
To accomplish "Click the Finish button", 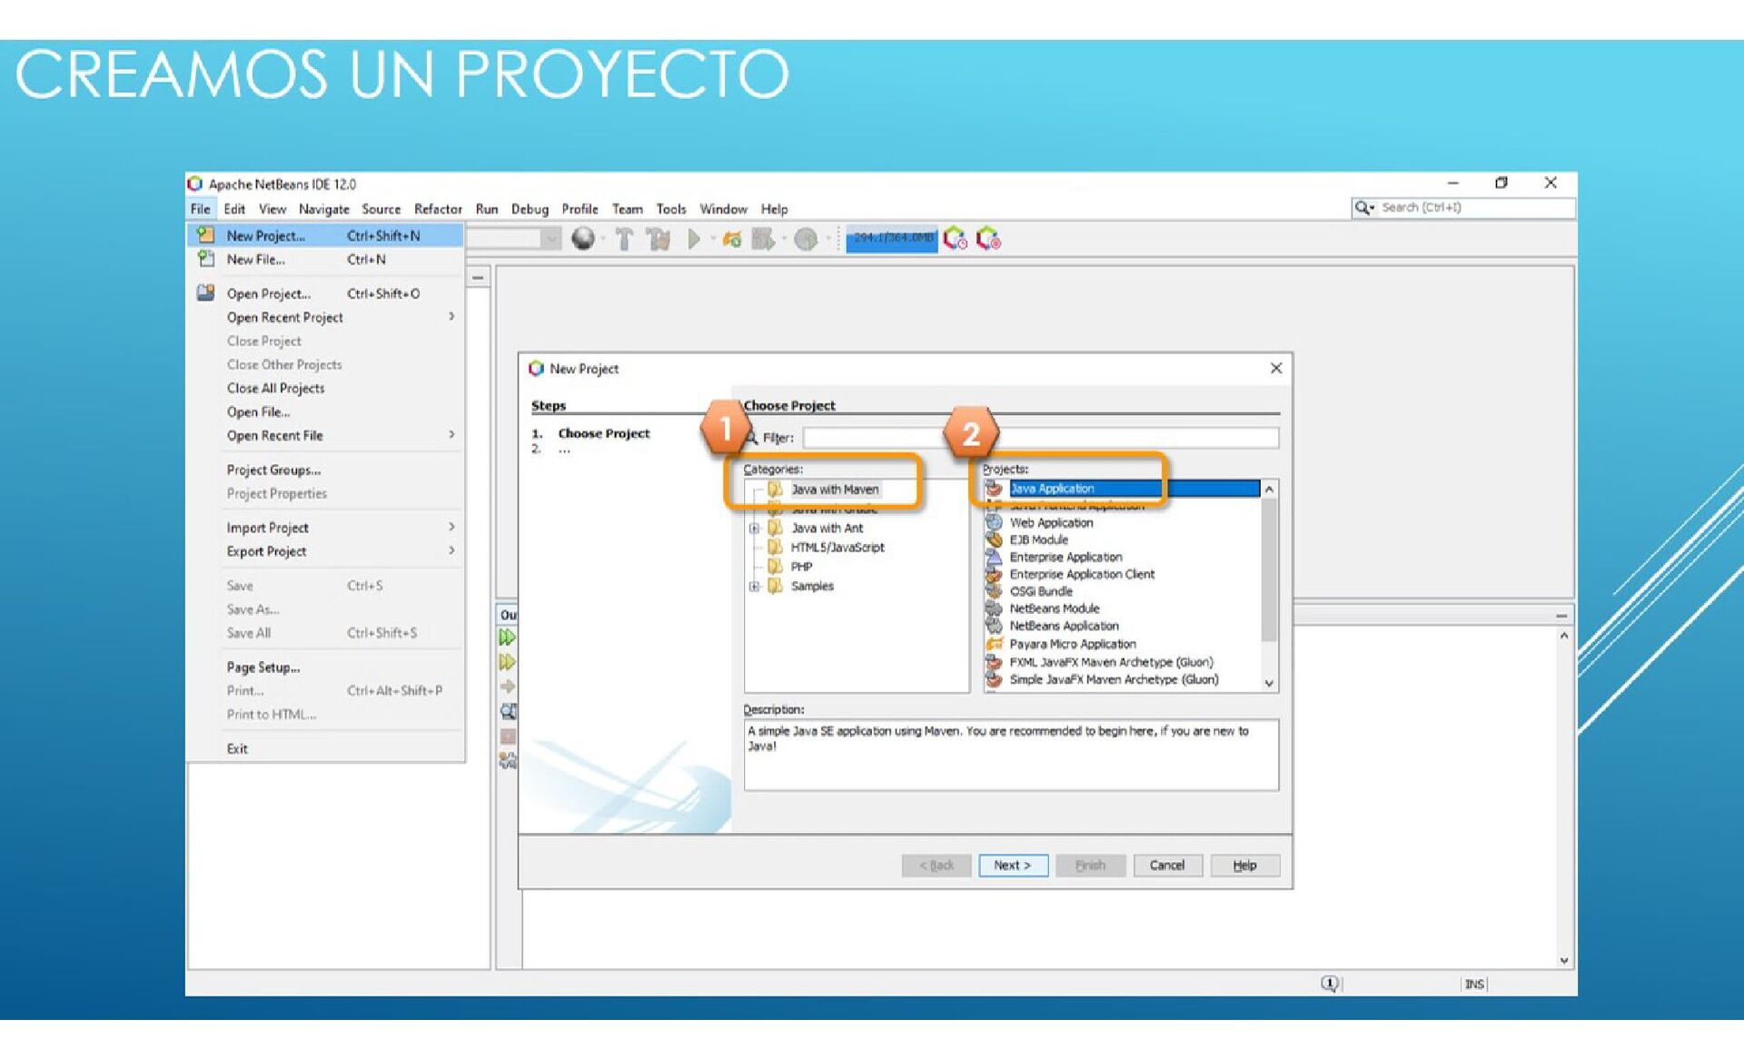I will click(x=1090, y=866).
